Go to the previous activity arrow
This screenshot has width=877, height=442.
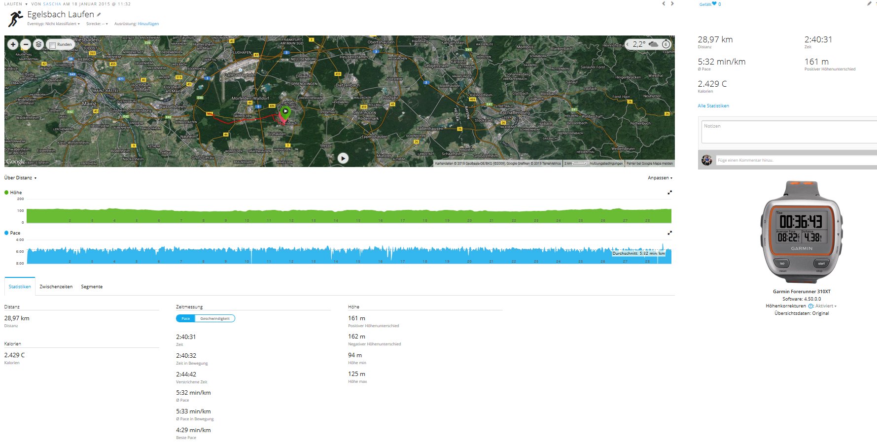tap(664, 4)
